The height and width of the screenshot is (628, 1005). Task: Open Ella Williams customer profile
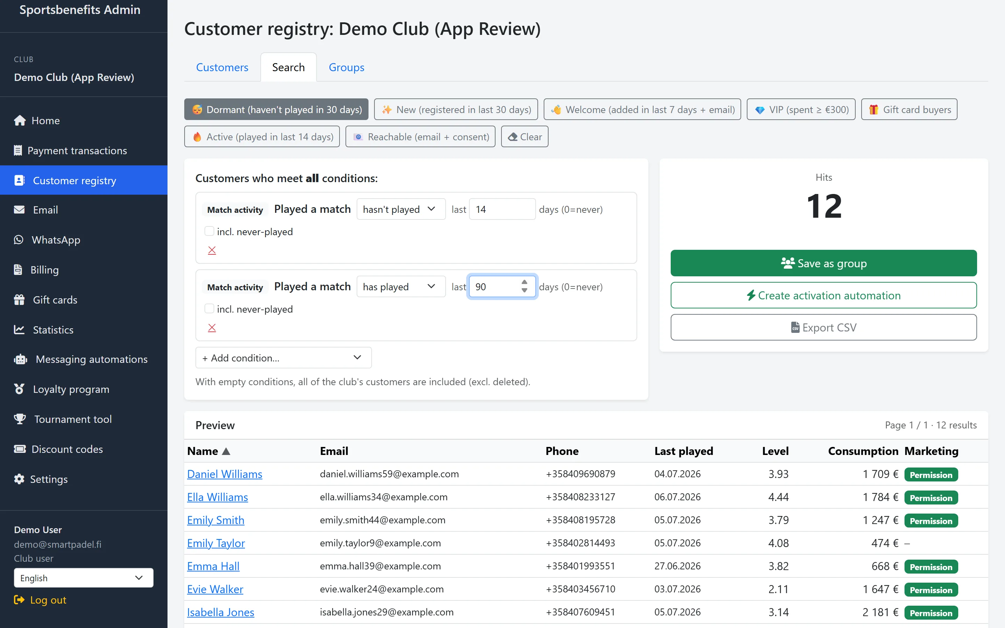(x=218, y=497)
